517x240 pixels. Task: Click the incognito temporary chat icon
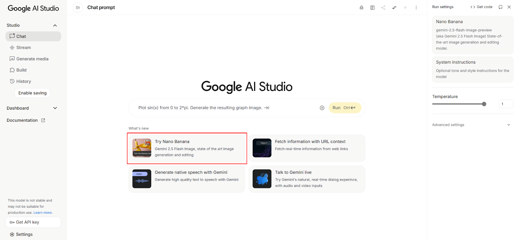pos(362,7)
